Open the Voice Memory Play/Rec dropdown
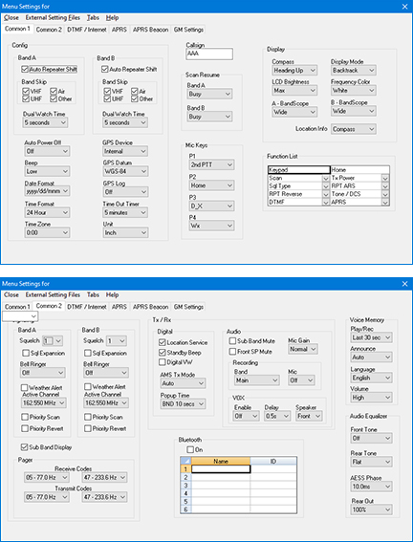The height and width of the screenshot is (542, 413). tap(372, 337)
